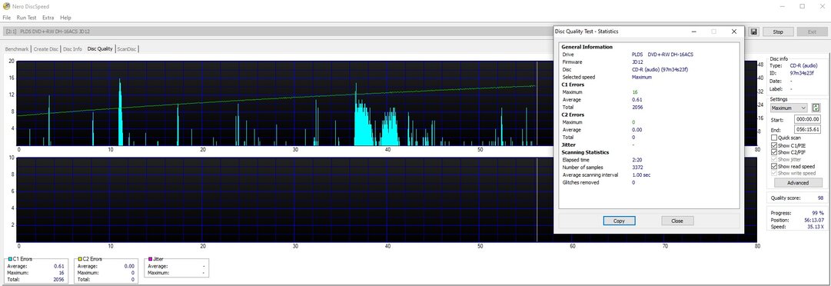Image resolution: width=831 pixels, height=286 pixels.
Task: Click the C1 Errors Total 2056 in Statistics dialog
Action: click(637, 107)
